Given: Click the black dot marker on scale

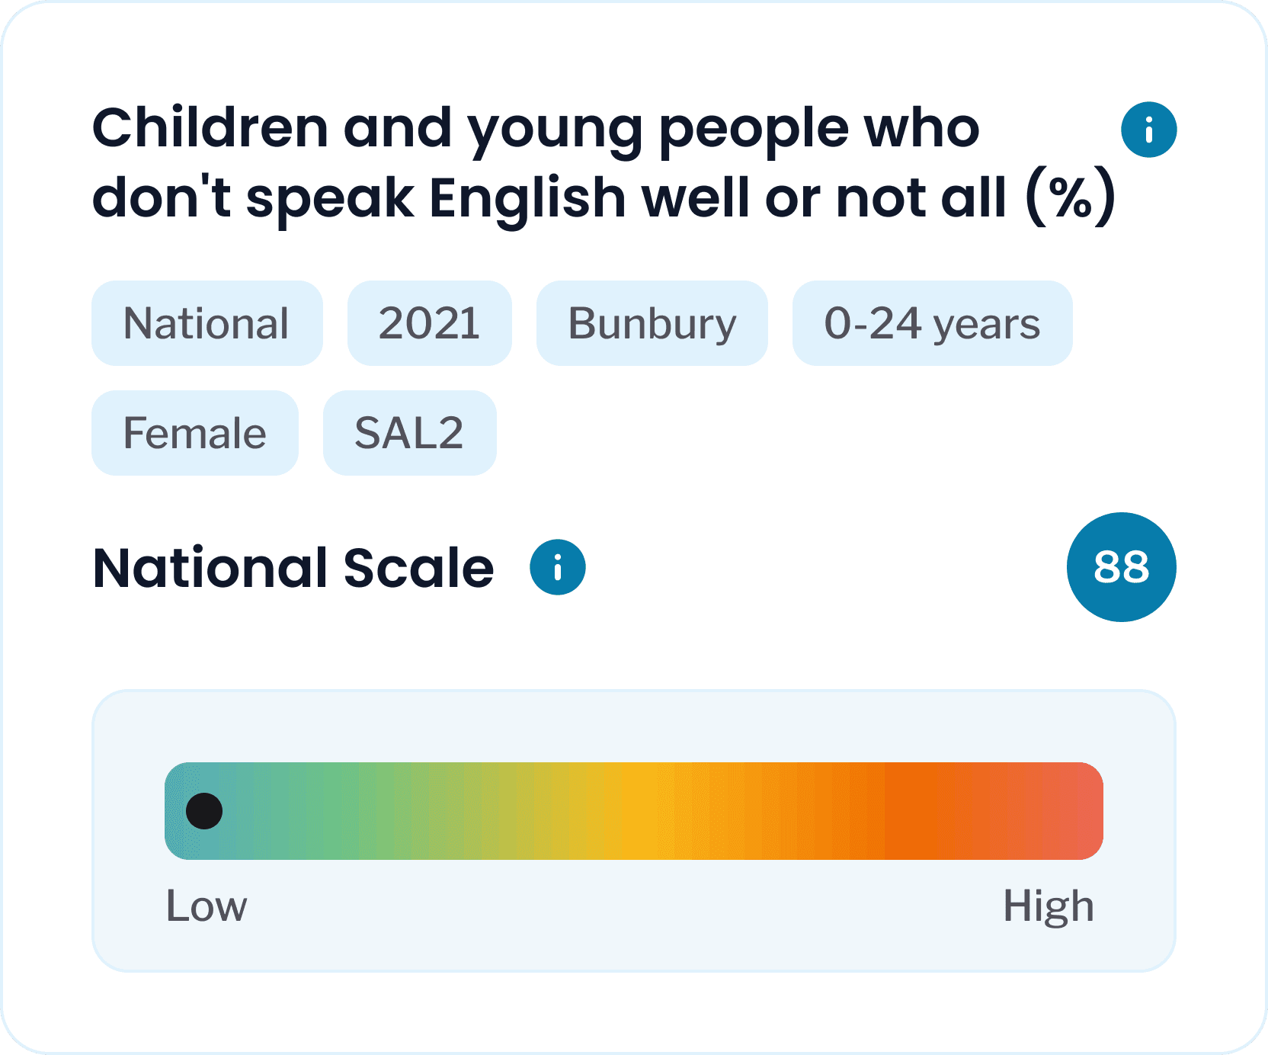Looking at the screenshot, I should (204, 810).
